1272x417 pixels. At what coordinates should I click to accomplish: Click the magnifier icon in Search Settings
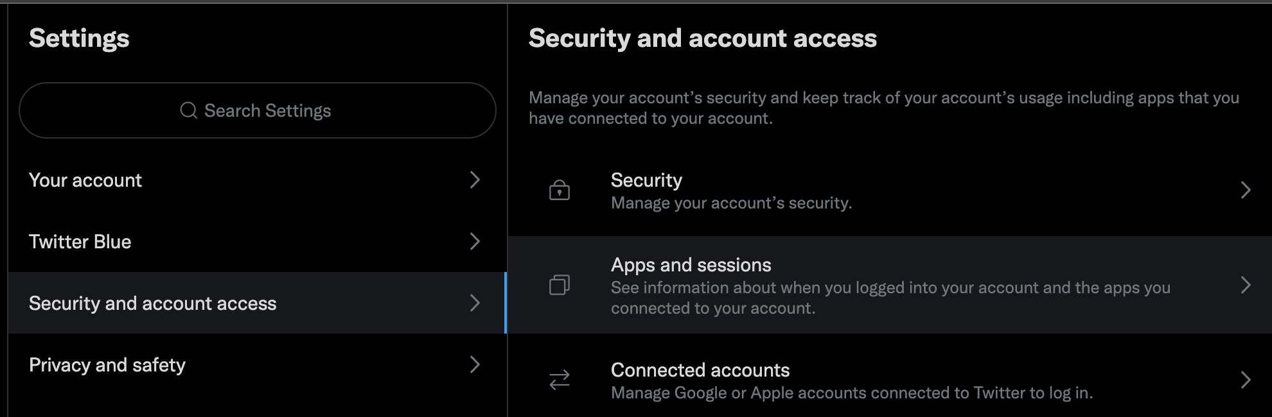click(x=188, y=110)
